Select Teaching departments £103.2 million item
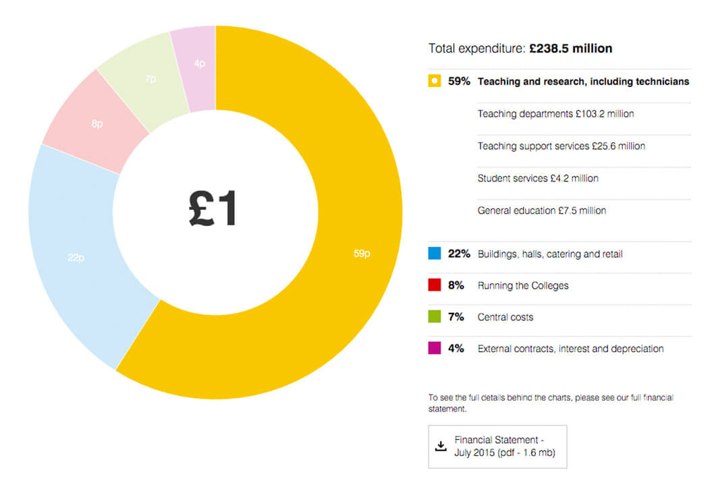 [555, 114]
